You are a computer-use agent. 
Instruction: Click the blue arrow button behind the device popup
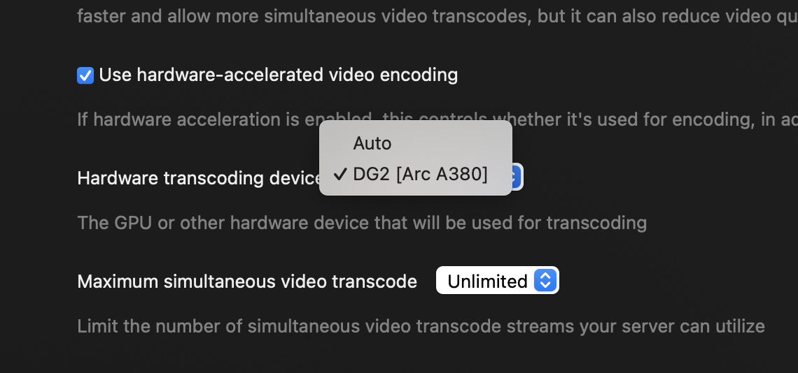(x=517, y=177)
